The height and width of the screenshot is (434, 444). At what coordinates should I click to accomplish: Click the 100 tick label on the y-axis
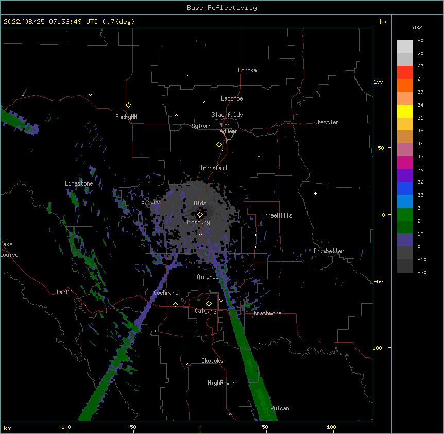click(x=378, y=81)
